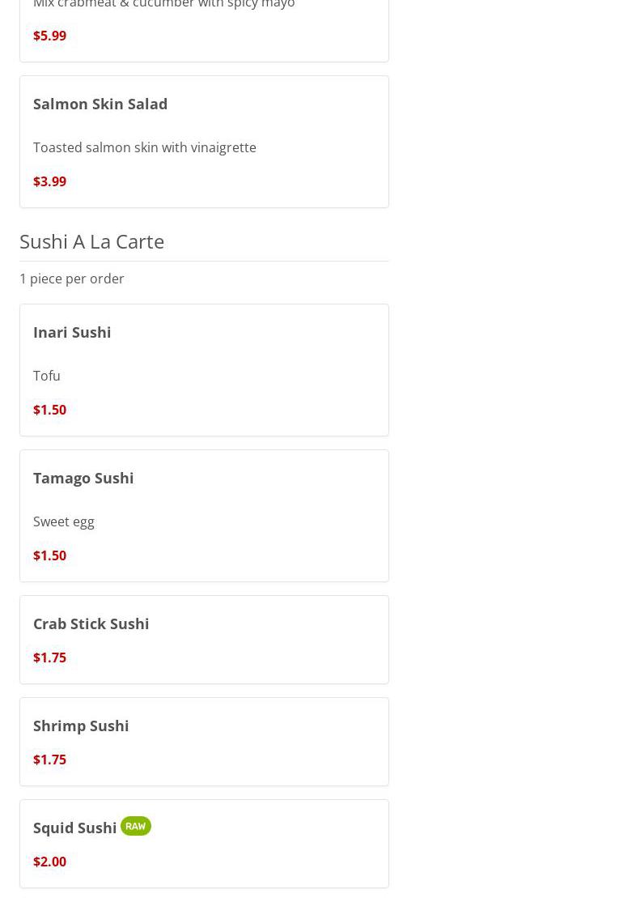Click the crabmeat and cucumber description text
Screen dimensions: 623x898
pyautogui.click(x=163, y=5)
